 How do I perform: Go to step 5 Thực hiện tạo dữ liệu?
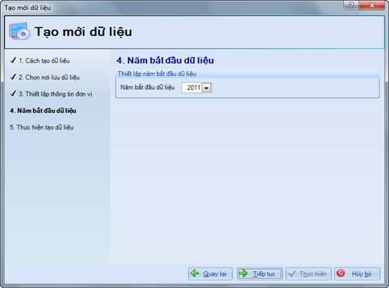tap(42, 127)
